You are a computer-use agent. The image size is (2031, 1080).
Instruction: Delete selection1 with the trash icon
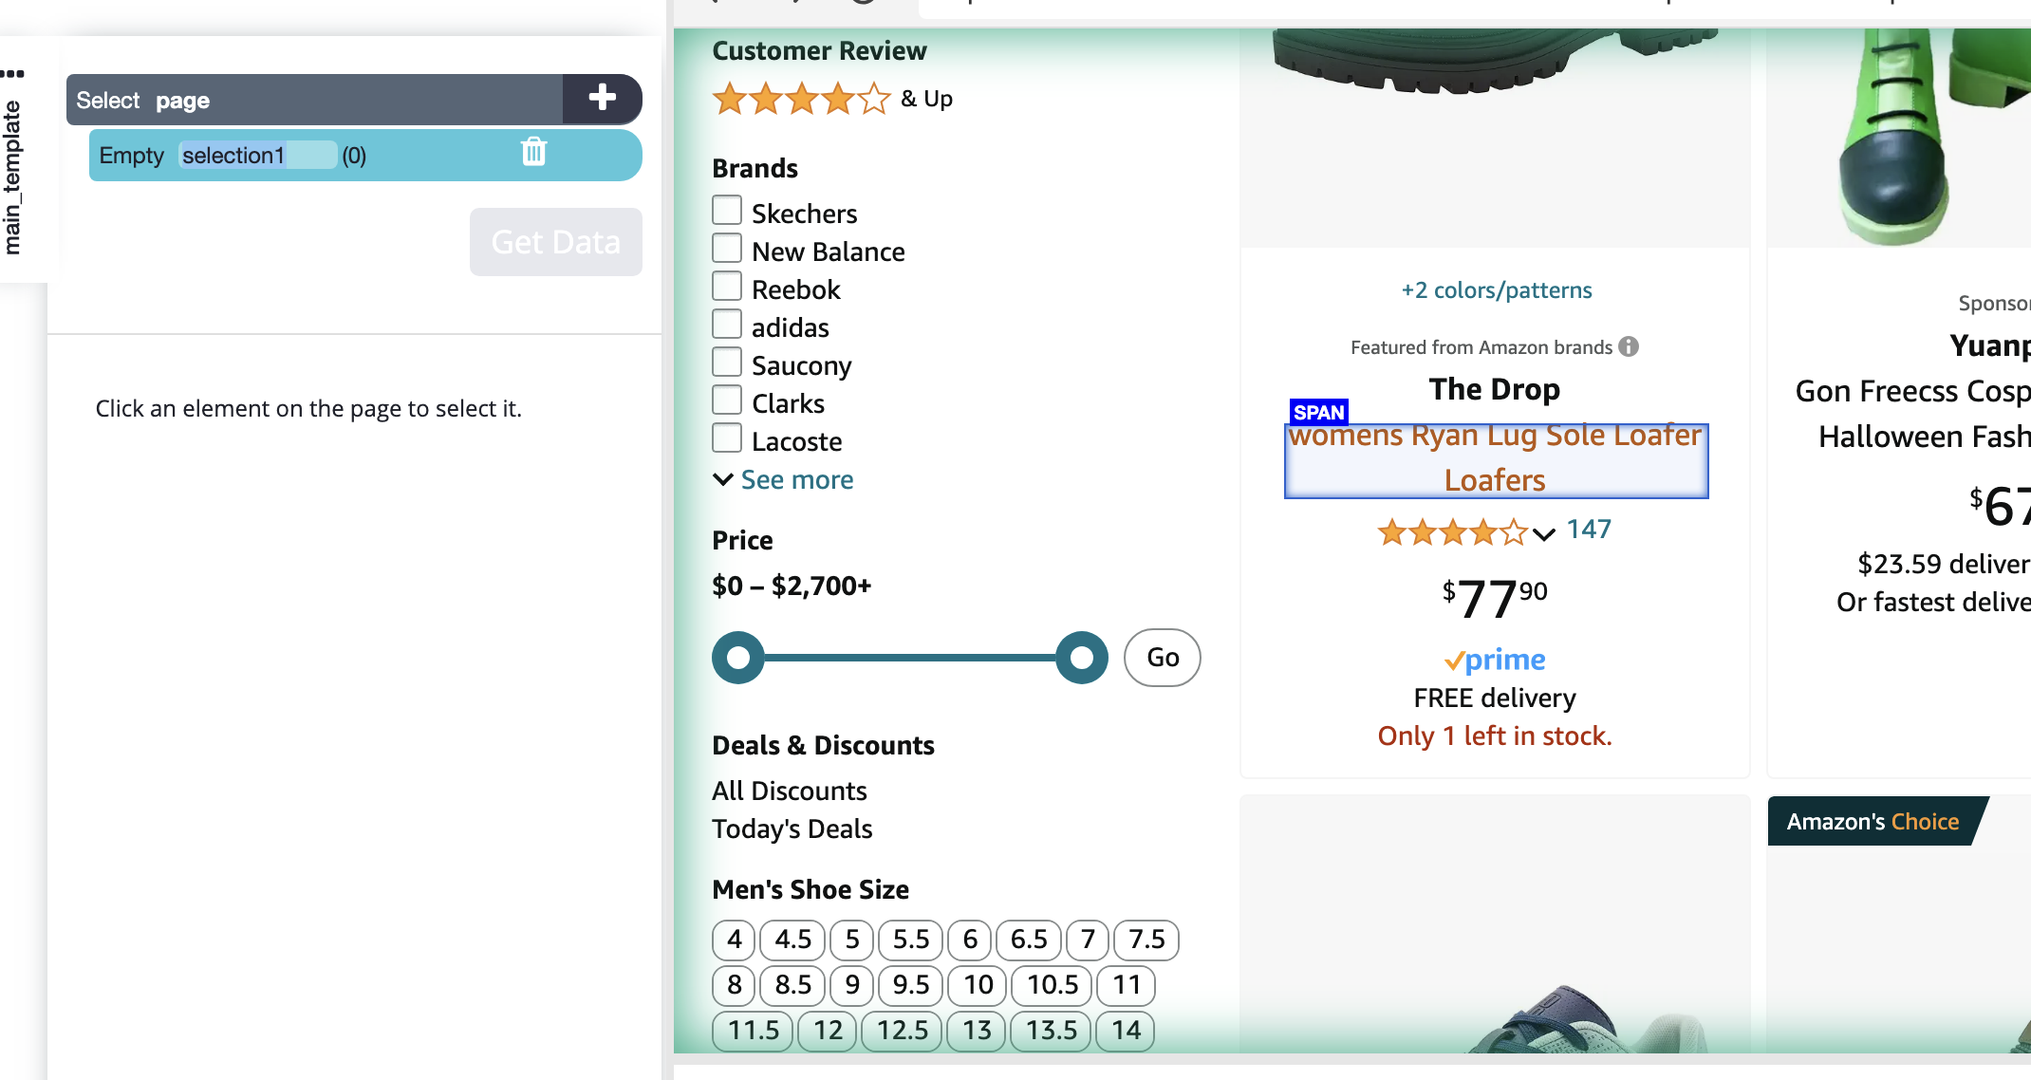[x=533, y=152]
